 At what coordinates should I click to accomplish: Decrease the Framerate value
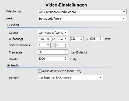(x=66, y=53)
